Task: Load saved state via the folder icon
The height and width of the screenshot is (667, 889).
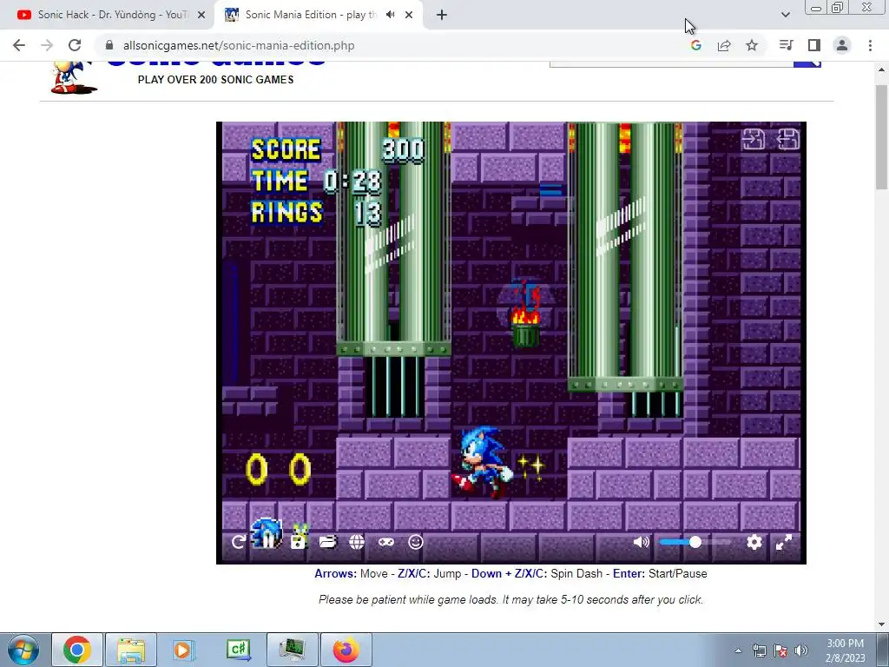Action: 327,542
